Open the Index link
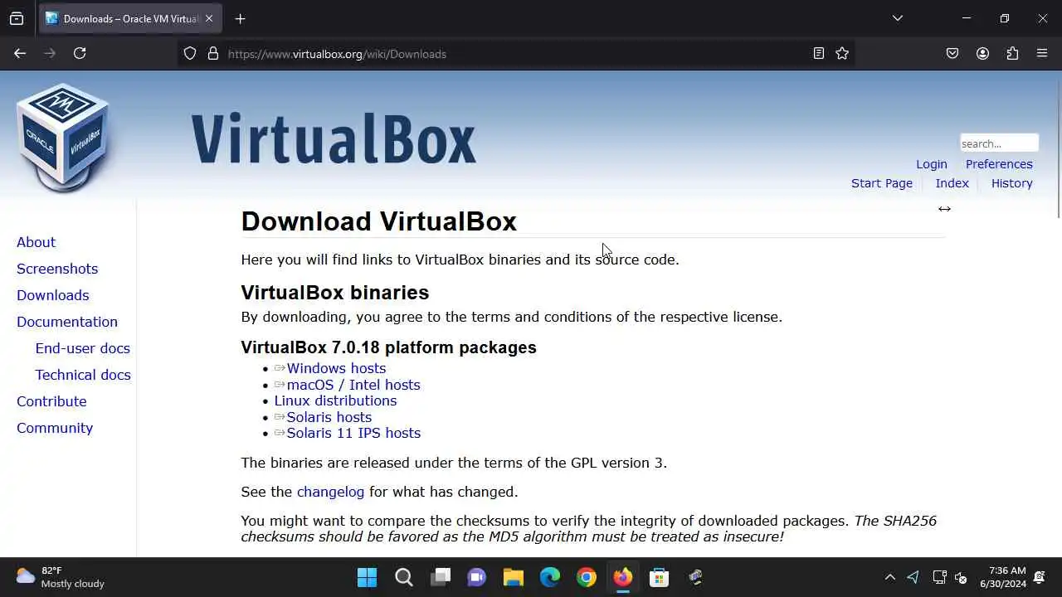 [952, 183]
